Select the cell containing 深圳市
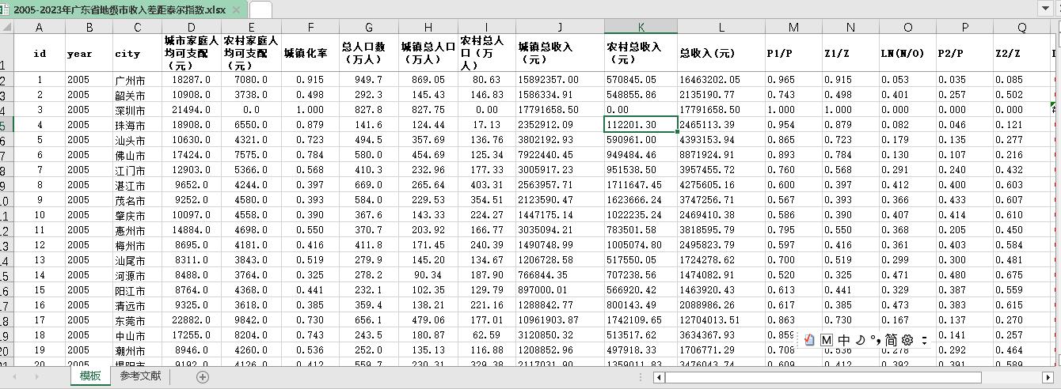1061x389 pixels. tap(137, 110)
